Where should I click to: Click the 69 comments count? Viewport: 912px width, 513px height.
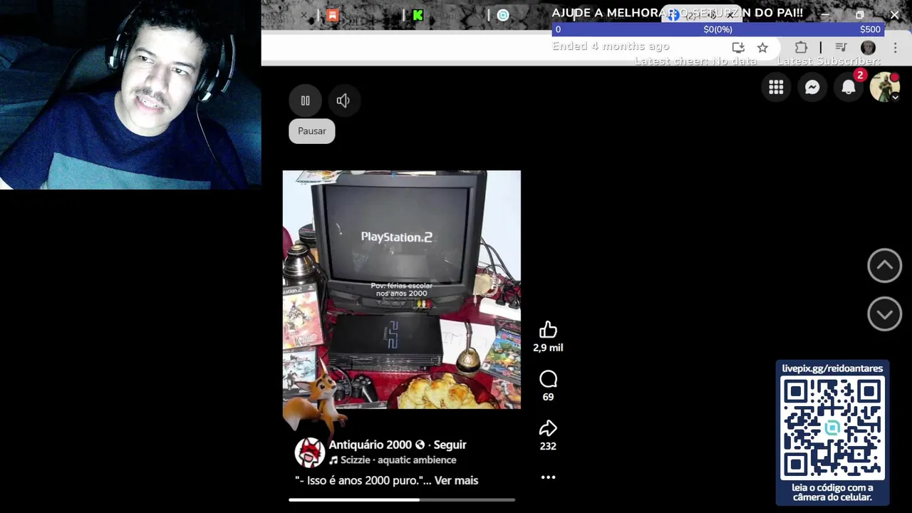point(548,397)
